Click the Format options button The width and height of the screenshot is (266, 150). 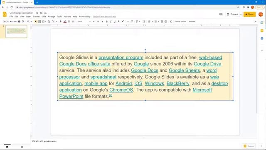(180, 22)
